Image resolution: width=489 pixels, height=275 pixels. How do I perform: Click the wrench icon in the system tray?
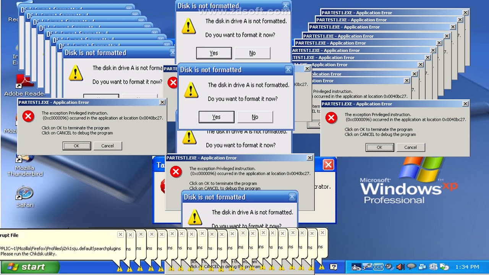pyautogui.click(x=368, y=267)
